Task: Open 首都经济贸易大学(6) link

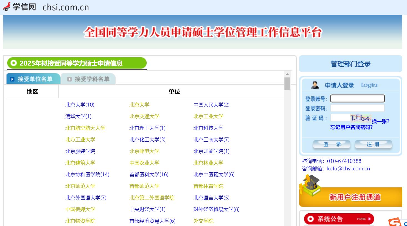Action: (x=152, y=221)
